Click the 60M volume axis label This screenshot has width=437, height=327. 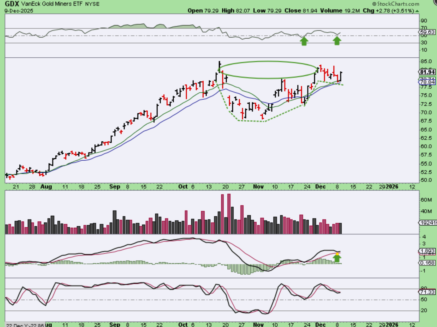pos(426,200)
